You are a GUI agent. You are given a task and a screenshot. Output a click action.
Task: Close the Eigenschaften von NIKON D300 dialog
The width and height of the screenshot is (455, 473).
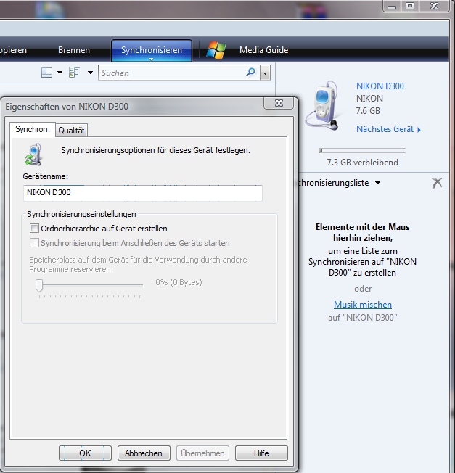[279, 103]
